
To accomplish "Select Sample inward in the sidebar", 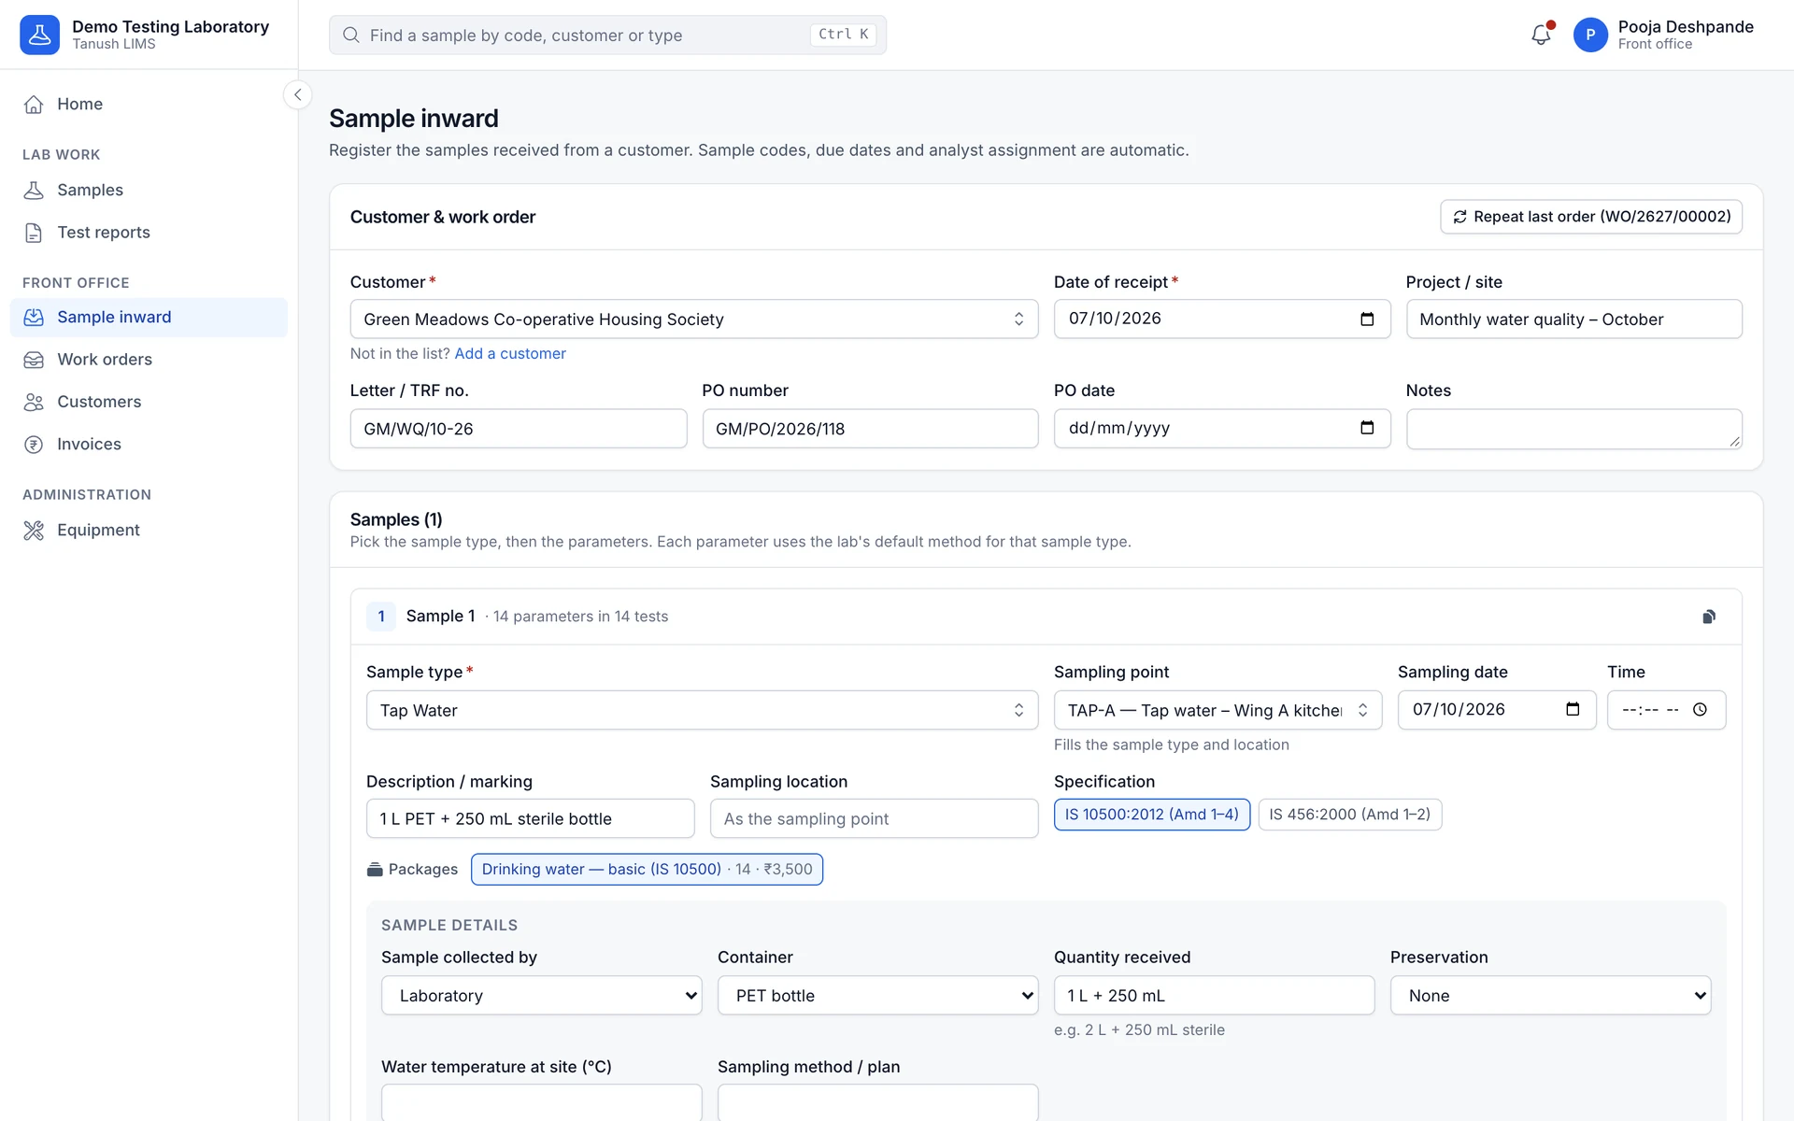I will click(149, 318).
